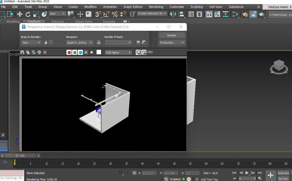
Task: Click the large Set Keys plus button
Action: coord(271,175)
